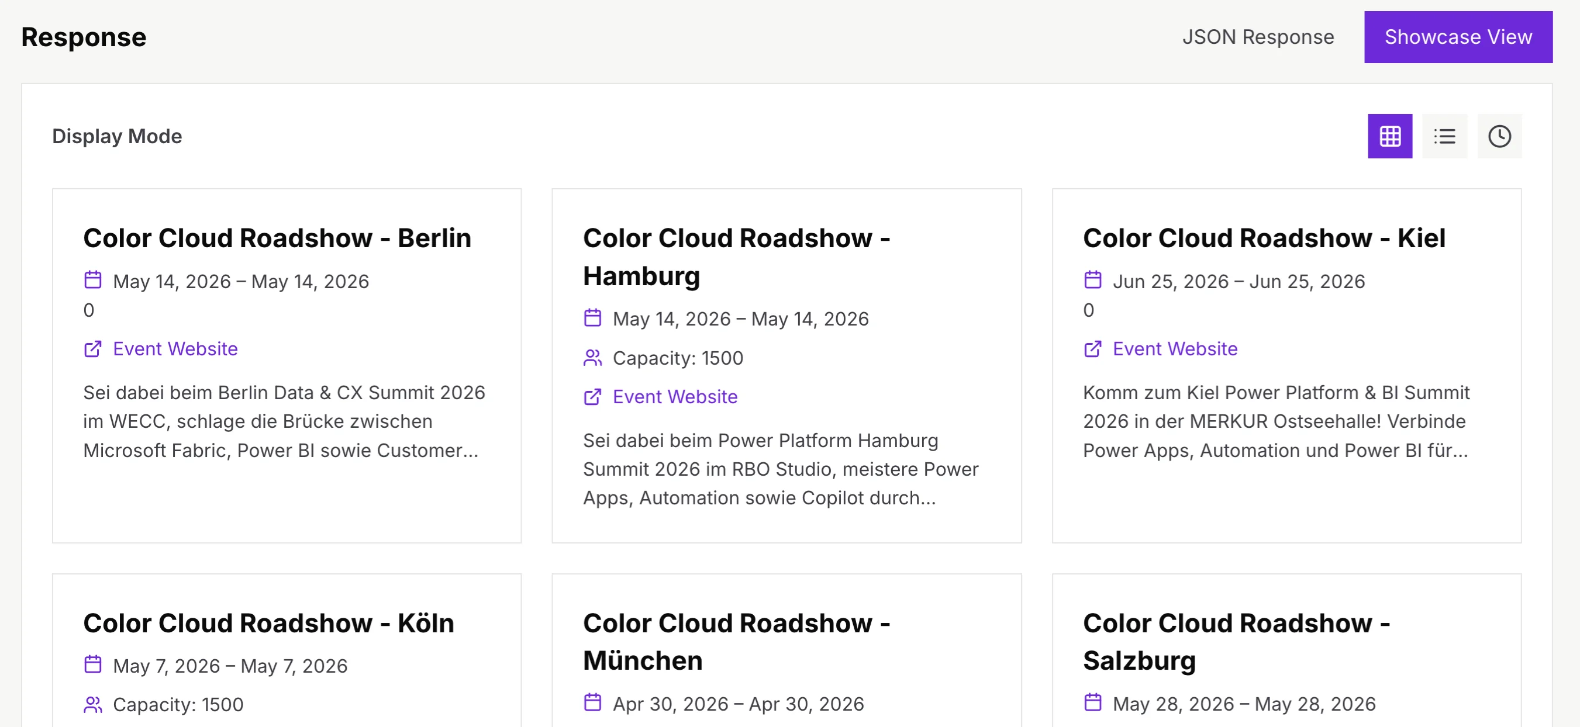The image size is (1580, 727).
Task: Click calendar icon in Hamburg card
Action: 592,317
